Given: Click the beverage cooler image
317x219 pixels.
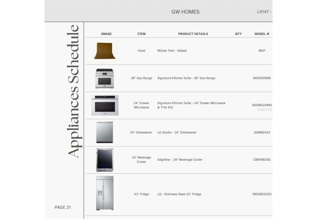Looking at the screenshot, I should 105,160.
